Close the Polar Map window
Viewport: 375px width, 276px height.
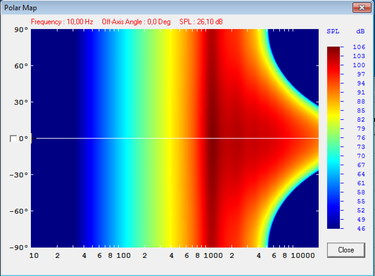[362, 8]
